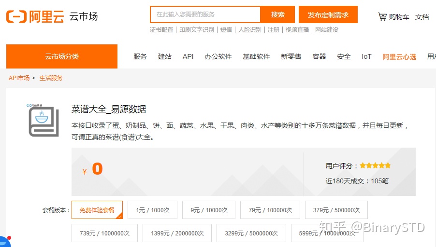The image size is (436, 247).
Task: Select the 1399元 / 2000000次 package
Action: pyautogui.click(x=177, y=233)
